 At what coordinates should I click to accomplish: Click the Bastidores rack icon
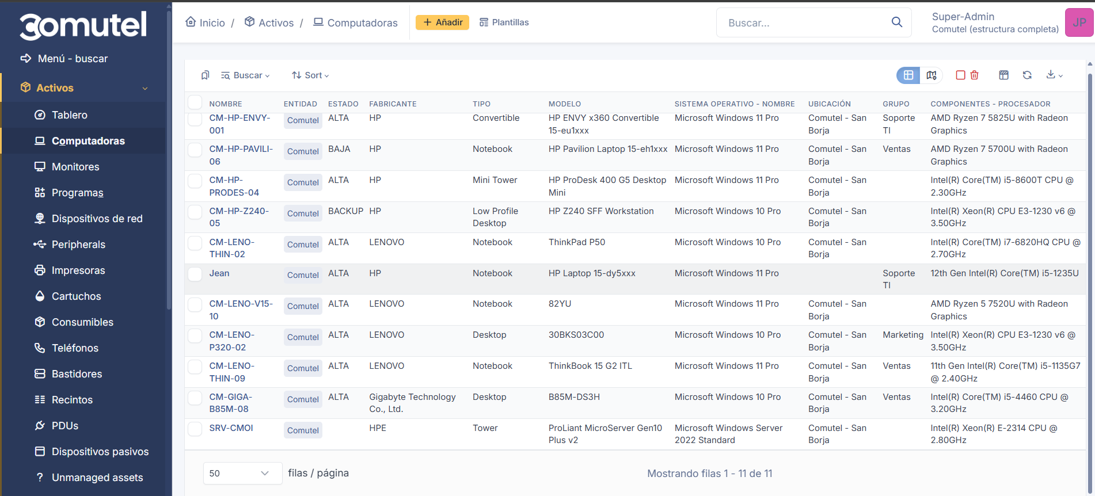click(40, 374)
